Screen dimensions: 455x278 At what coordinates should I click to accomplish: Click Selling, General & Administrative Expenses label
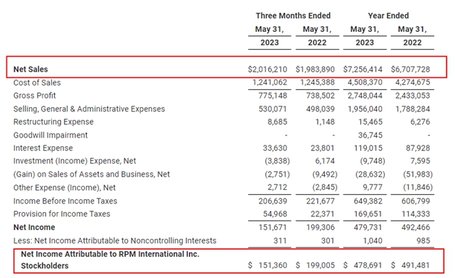coord(89,109)
